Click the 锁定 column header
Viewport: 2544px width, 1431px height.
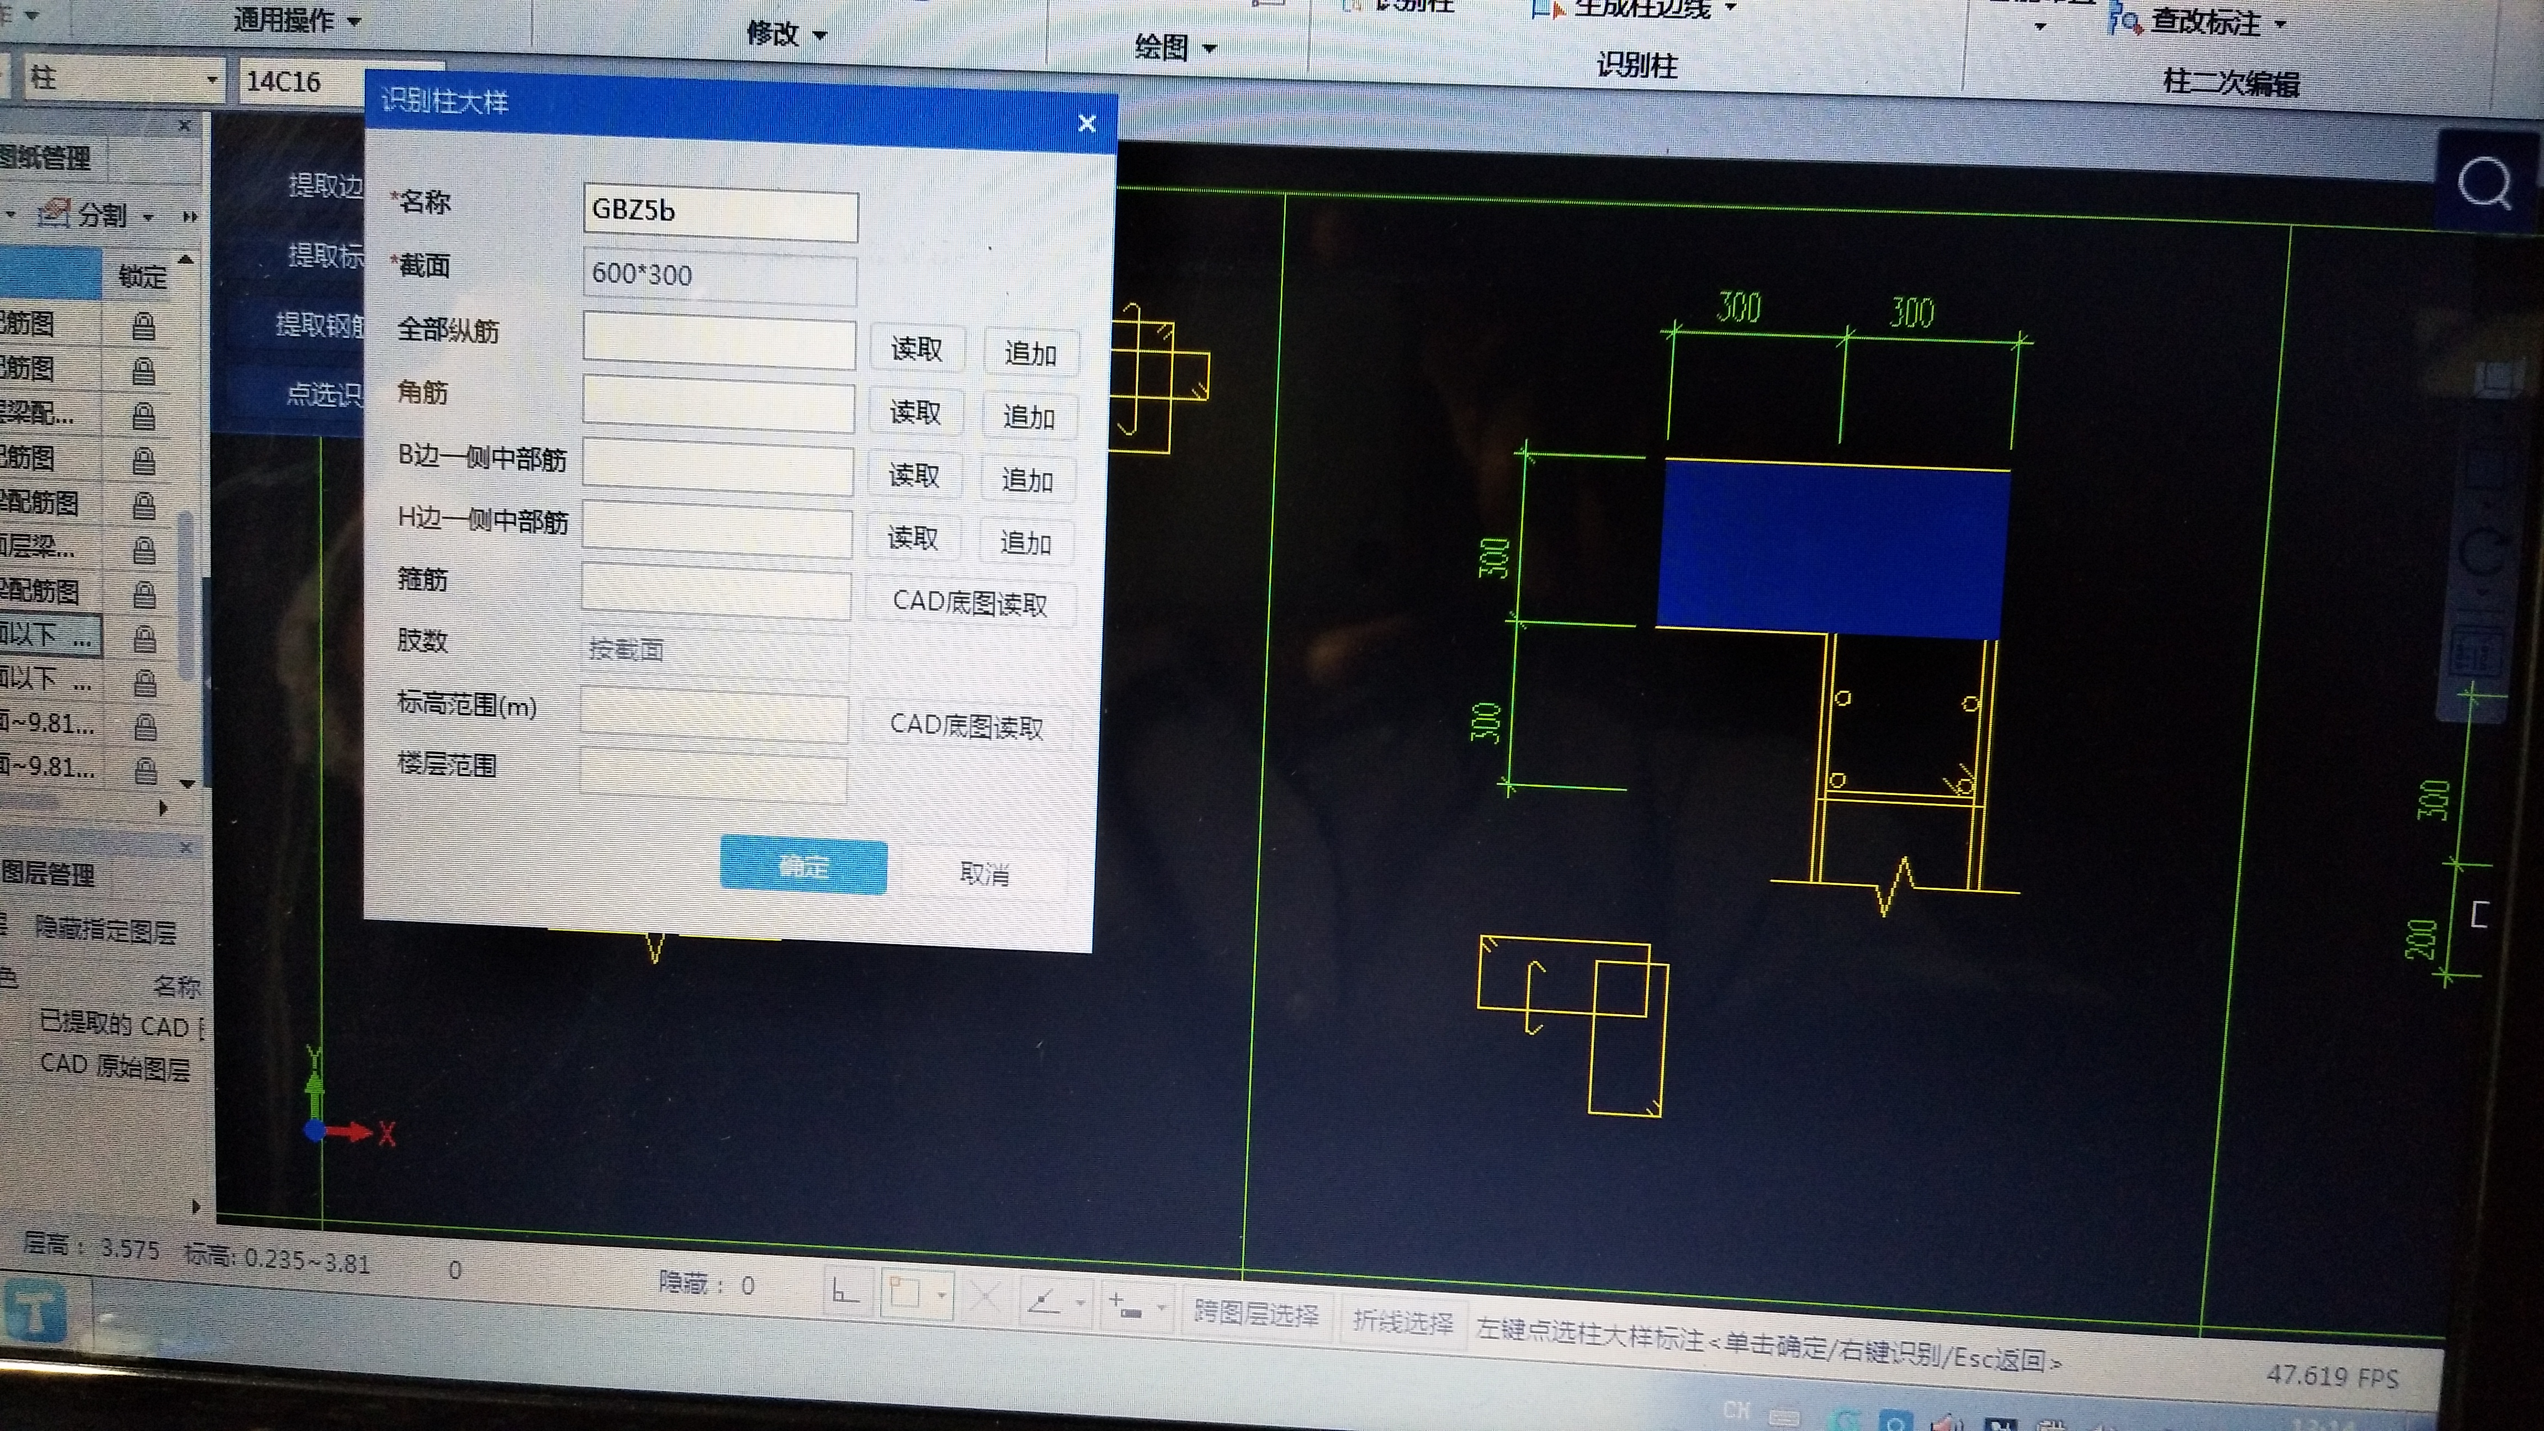(142, 277)
